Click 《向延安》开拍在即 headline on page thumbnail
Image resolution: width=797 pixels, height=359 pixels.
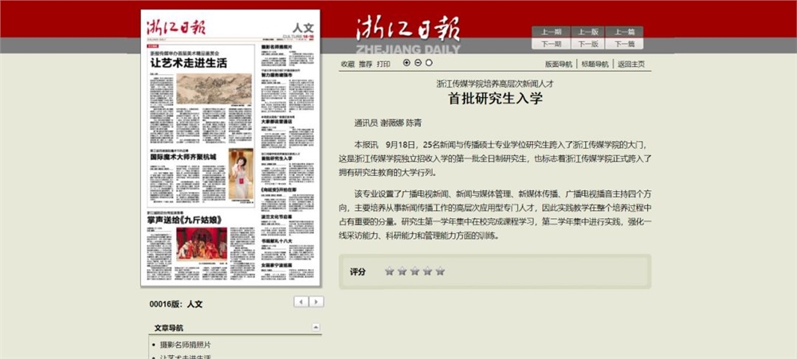[x=278, y=189]
